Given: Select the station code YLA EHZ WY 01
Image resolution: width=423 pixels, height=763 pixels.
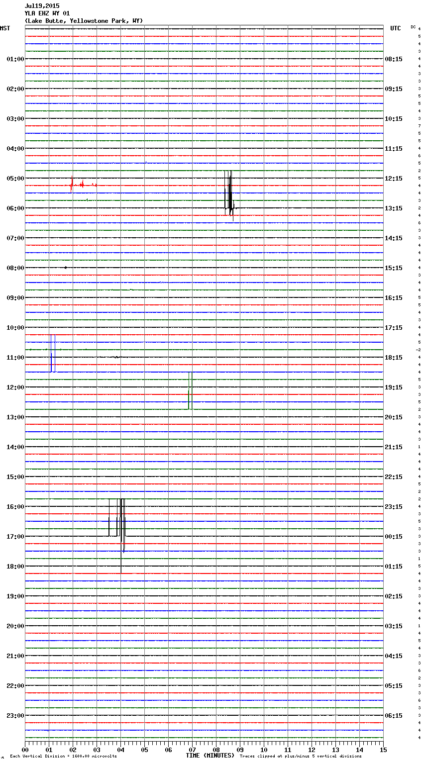Looking at the screenshot, I should pyautogui.click(x=47, y=13).
